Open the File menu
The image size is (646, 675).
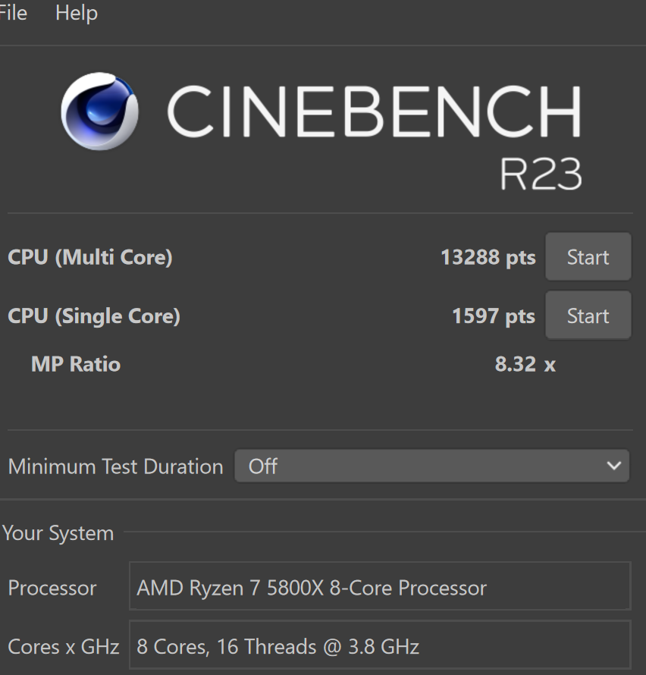[12, 13]
